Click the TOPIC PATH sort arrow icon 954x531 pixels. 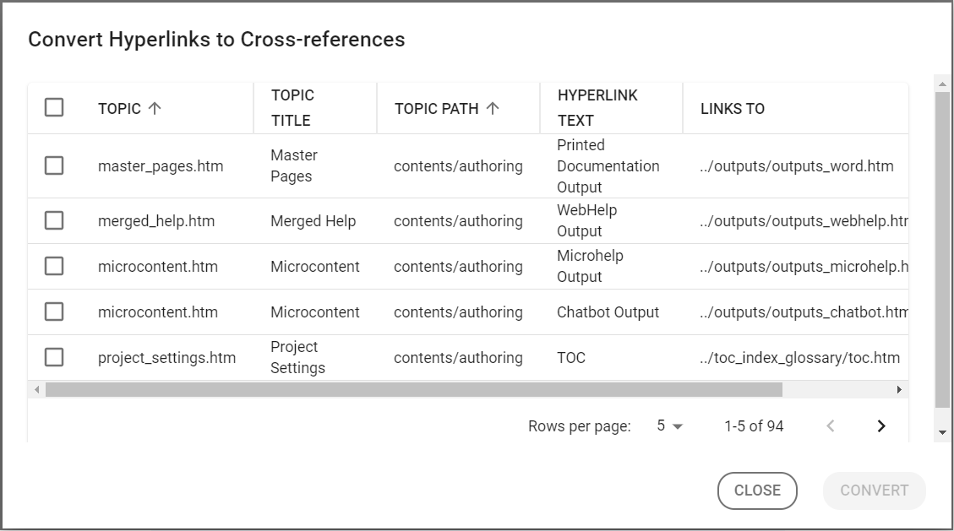pyautogui.click(x=493, y=108)
